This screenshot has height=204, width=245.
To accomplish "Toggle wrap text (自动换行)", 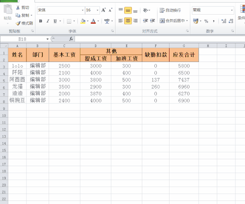I will pyautogui.click(x=170, y=10).
